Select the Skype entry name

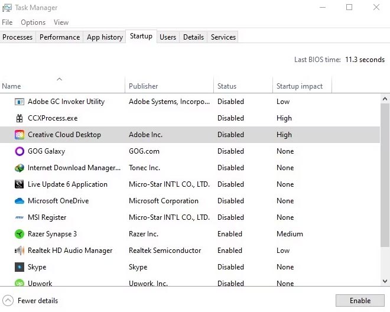pyautogui.click(x=37, y=267)
